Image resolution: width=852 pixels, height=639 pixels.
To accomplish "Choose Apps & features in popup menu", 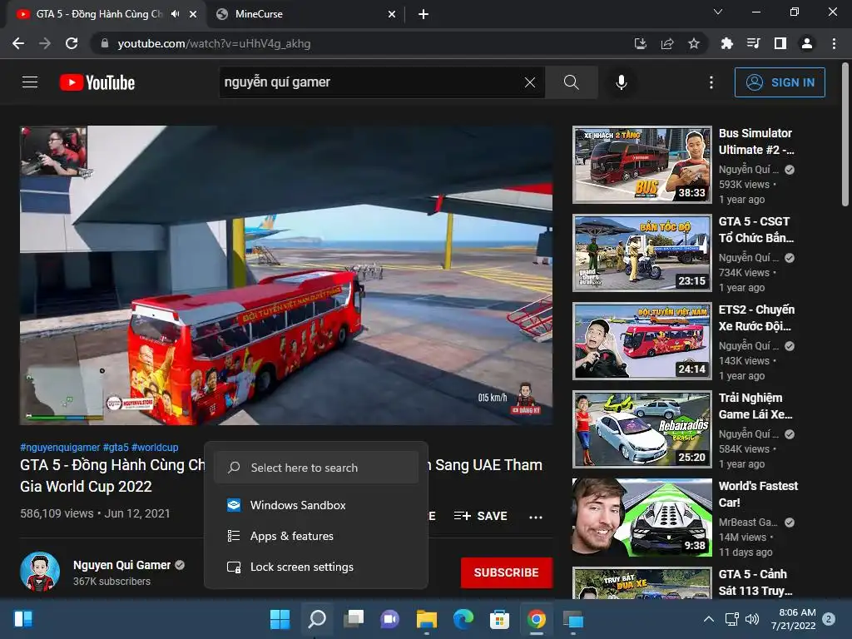I will click(316, 536).
